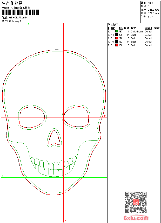Click the N# column header
Viewport: 161px width, 223px height.
113,28
